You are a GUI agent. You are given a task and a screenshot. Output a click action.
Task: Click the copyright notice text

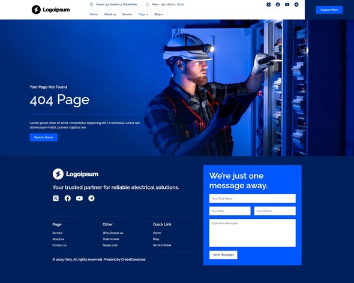[99, 259]
